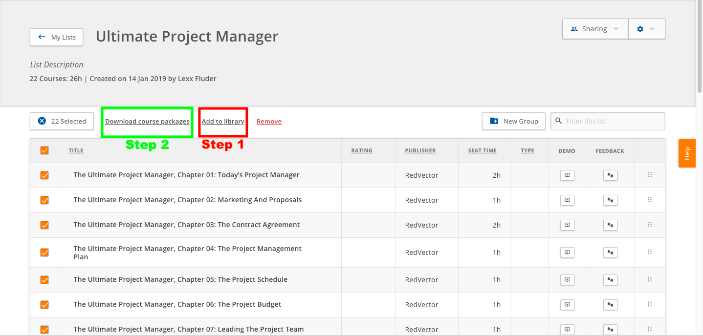Screen dimensions: 703x336
Task: Open demo for Chapter 06: The Project Budget
Action: click(567, 304)
